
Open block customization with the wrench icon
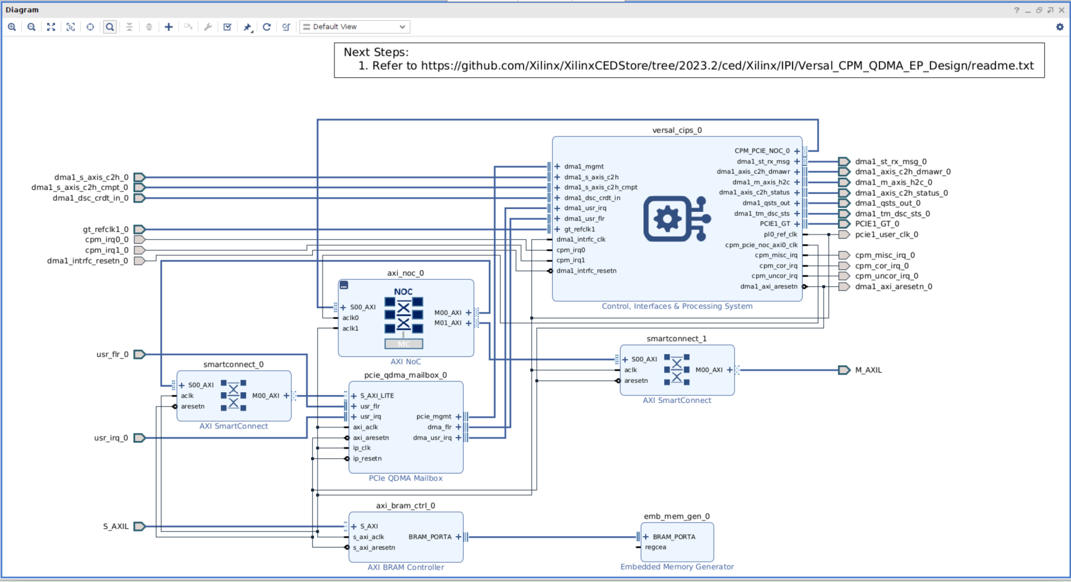[208, 27]
